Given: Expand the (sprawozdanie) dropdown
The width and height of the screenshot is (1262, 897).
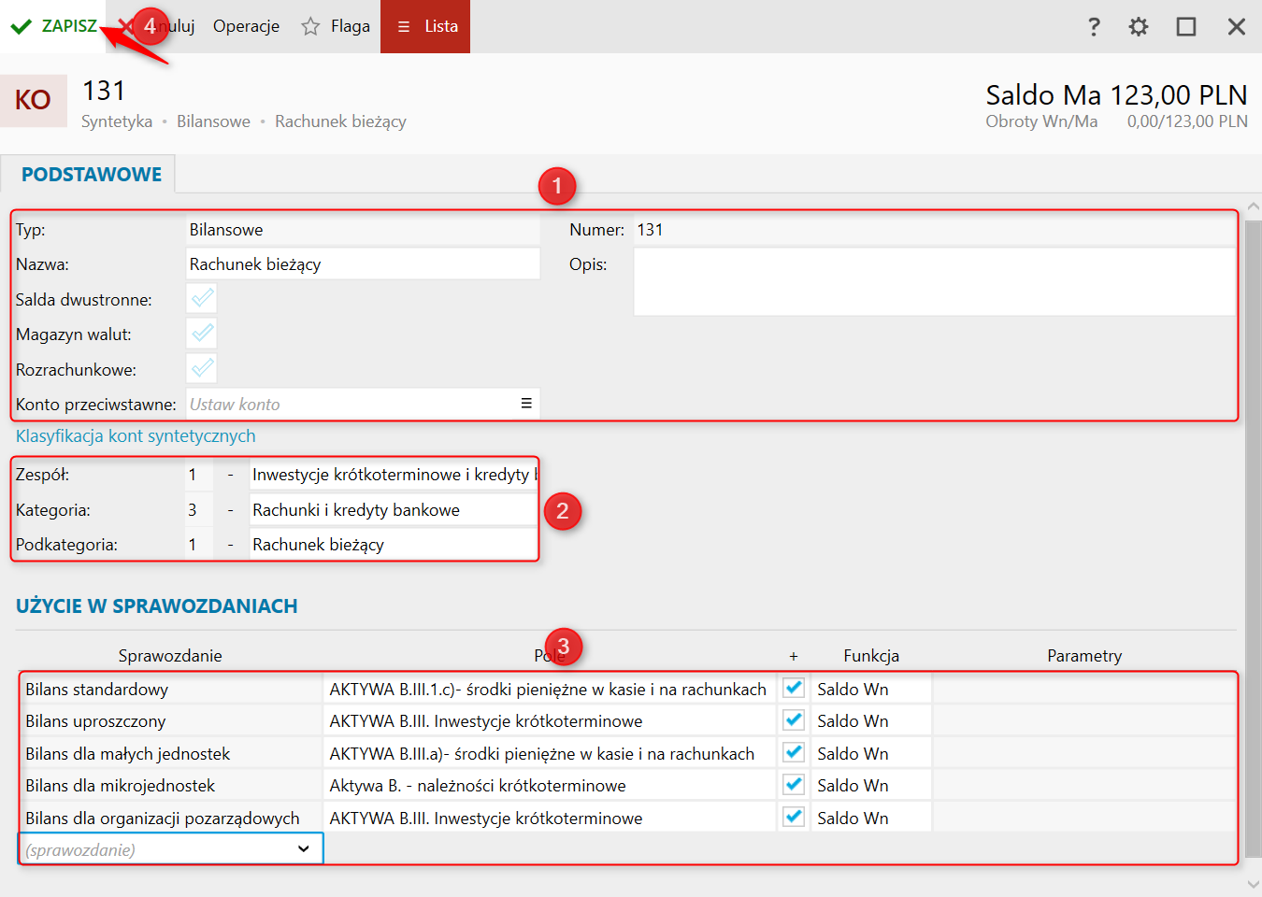Looking at the screenshot, I should (303, 849).
